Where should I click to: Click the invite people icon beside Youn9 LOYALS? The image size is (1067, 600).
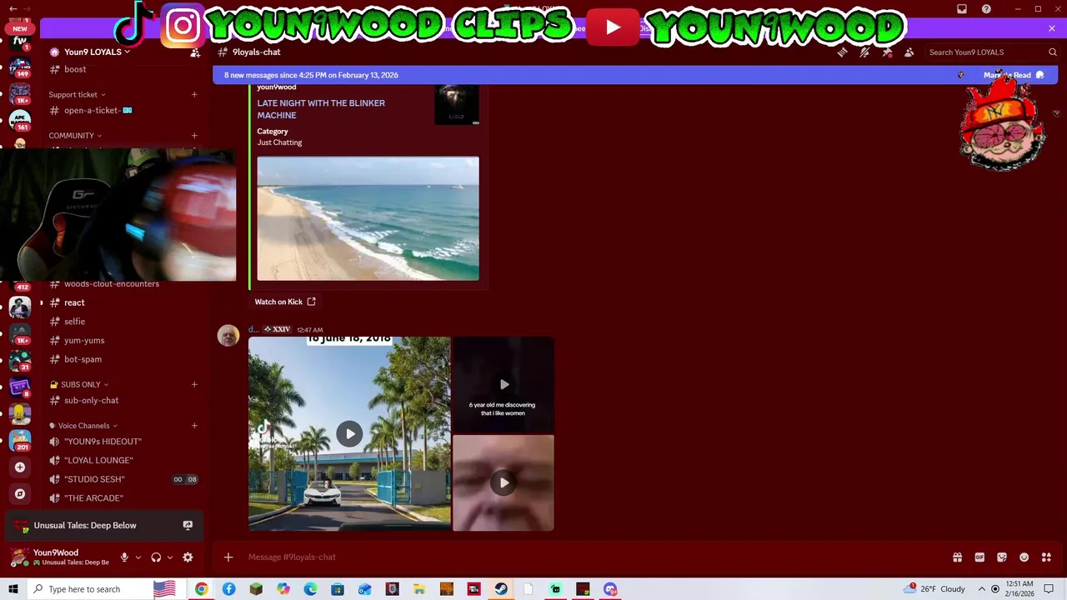coord(195,52)
